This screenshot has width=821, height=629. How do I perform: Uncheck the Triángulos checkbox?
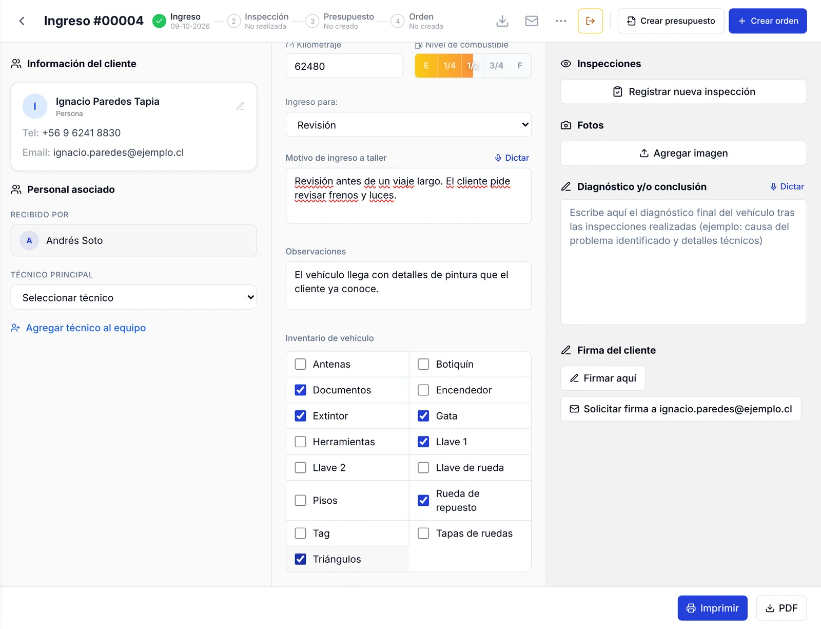point(301,559)
